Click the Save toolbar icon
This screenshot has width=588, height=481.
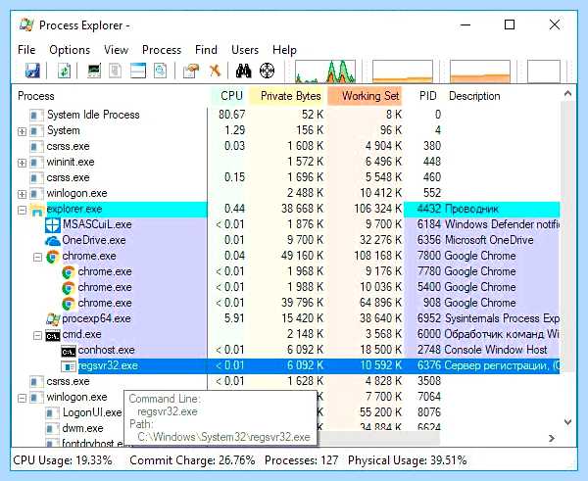pyautogui.click(x=32, y=71)
